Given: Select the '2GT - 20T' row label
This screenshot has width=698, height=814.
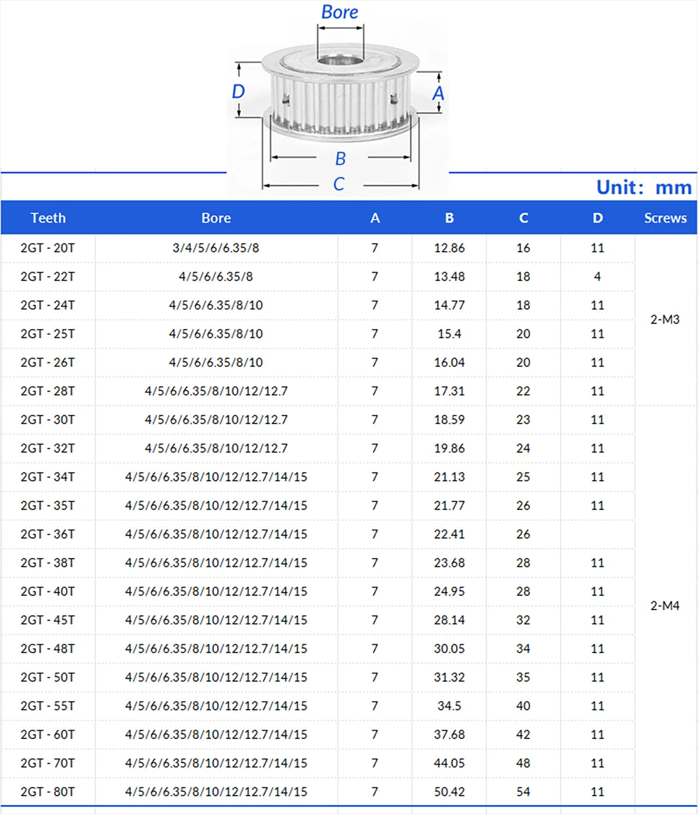Looking at the screenshot, I should tap(48, 248).
